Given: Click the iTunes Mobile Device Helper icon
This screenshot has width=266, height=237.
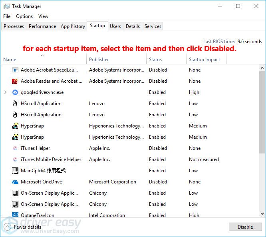Looking at the screenshot, I should [x=15, y=159].
